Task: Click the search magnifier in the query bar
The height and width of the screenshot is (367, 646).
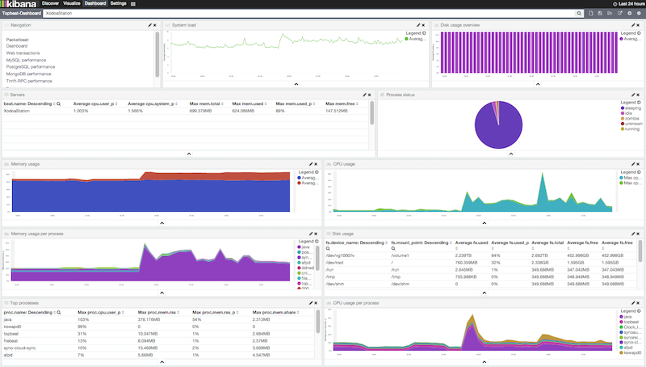Action: 580,14
